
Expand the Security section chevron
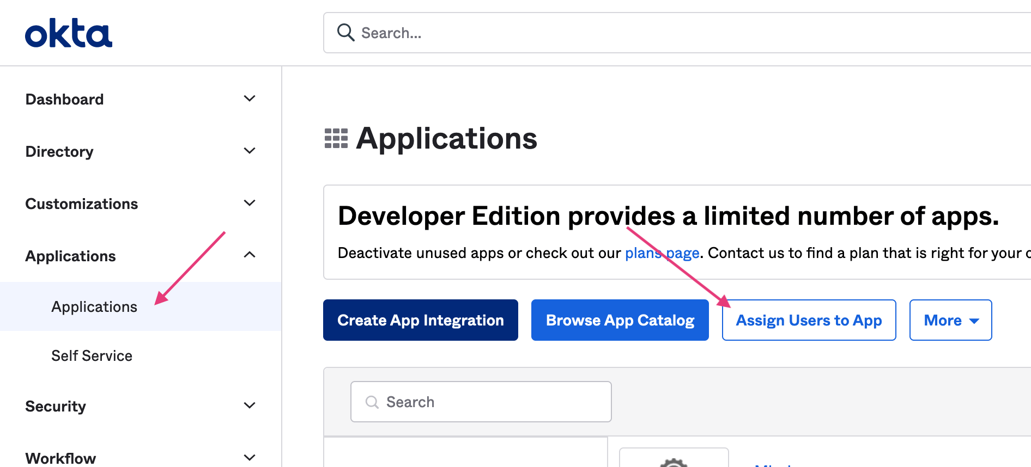pos(250,405)
